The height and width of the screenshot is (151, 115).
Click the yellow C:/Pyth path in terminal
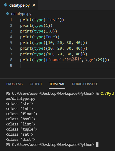click(108, 94)
